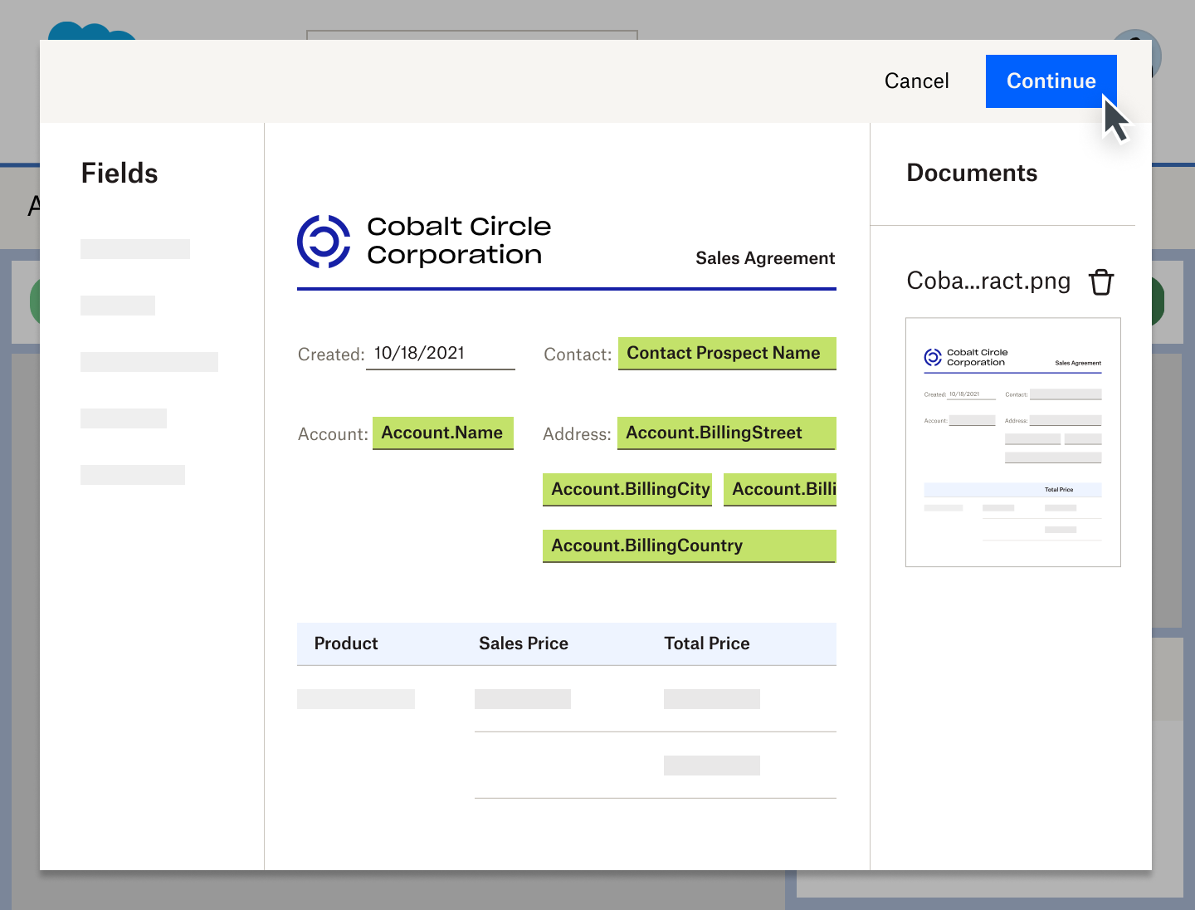
Task: Click the Account.BillingStreet field
Action: point(725,433)
